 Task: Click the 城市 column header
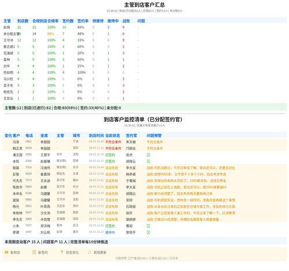coord(76,135)
